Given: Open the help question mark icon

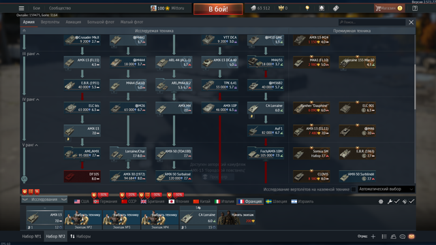Looking at the screenshot, I should coord(415,8).
